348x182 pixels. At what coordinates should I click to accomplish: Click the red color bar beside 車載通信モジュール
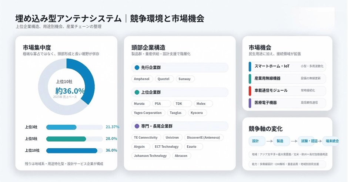pyautogui.click(x=250, y=91)
